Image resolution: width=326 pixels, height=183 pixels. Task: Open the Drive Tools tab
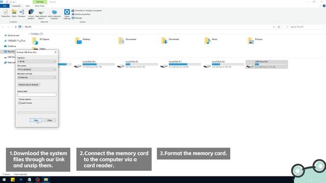[x=40, y=6]
